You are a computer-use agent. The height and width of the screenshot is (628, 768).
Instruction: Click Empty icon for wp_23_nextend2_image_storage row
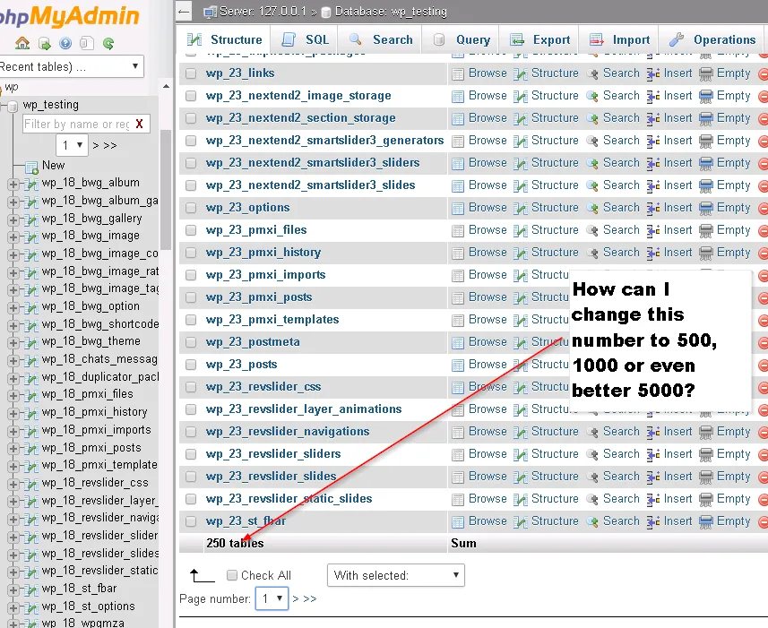[706, 97]
